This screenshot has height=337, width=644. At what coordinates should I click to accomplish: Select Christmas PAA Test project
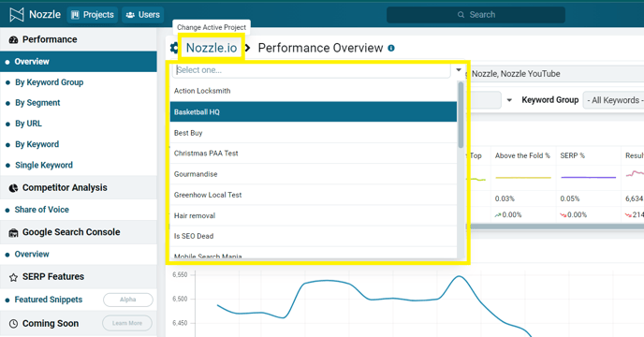[x=313, y=154]
